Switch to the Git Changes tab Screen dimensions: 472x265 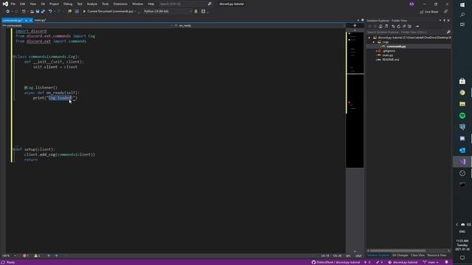point(400,255)
